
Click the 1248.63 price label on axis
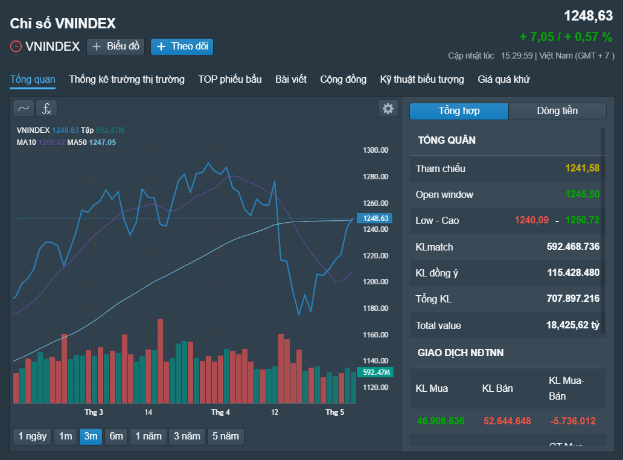click(x=375, y=218)
